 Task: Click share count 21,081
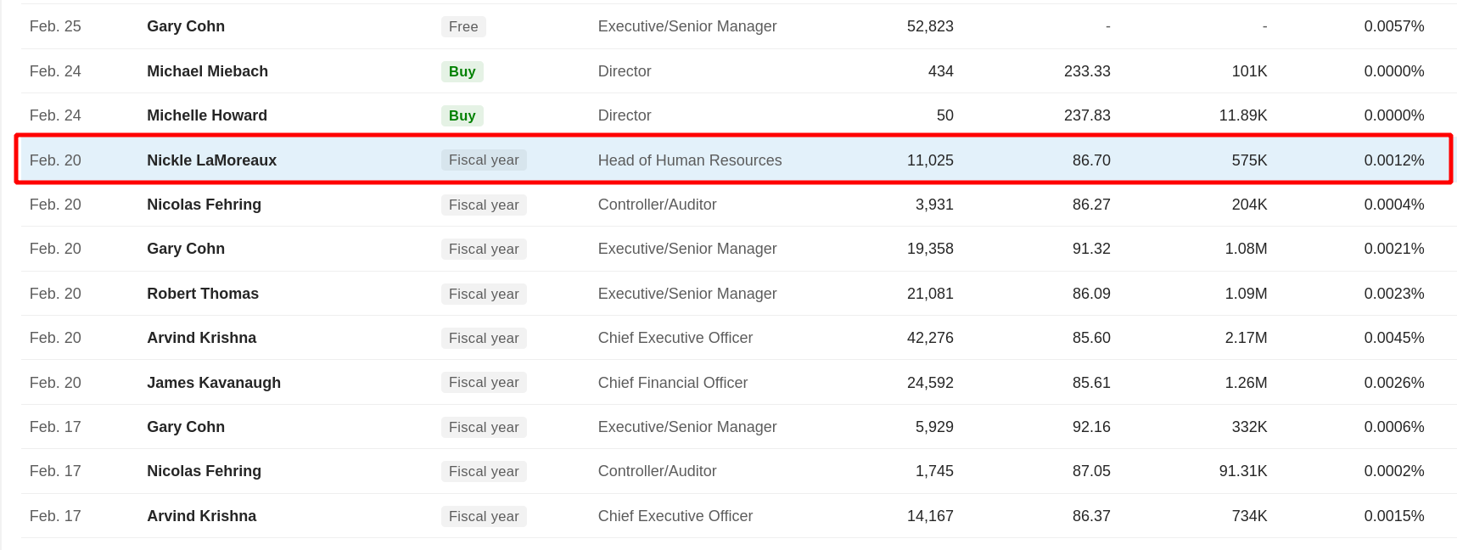[930, 294]
